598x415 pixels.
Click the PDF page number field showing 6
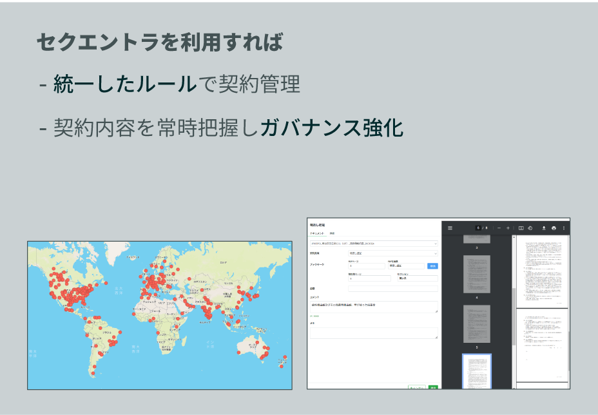(478, 228)
